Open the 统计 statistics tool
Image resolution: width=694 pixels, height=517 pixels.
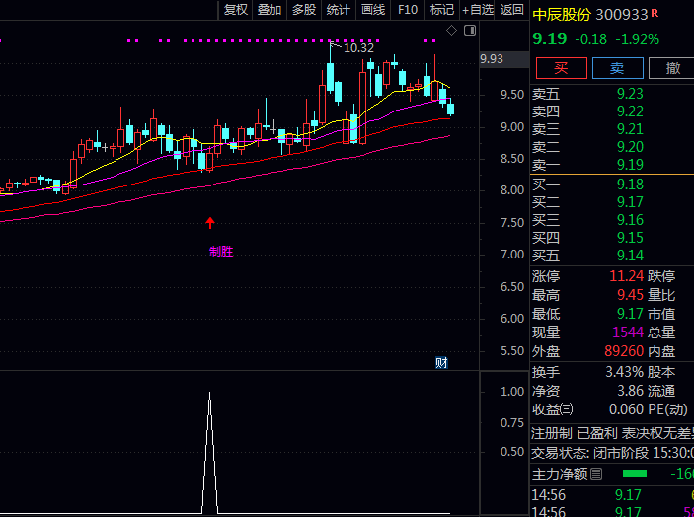(339, 10)
